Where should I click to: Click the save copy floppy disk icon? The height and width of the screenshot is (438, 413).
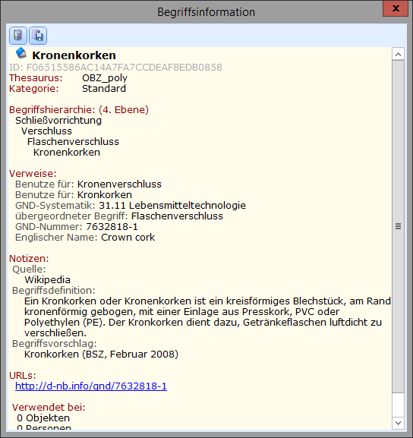(38, 36)
